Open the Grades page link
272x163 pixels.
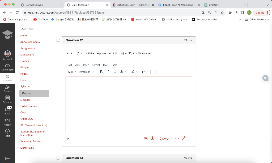24,61
